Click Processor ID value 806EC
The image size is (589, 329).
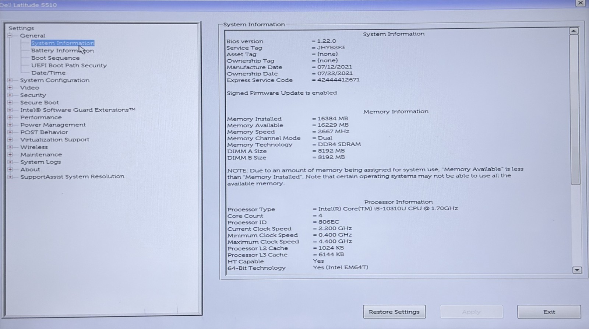[x=329, y=222]
